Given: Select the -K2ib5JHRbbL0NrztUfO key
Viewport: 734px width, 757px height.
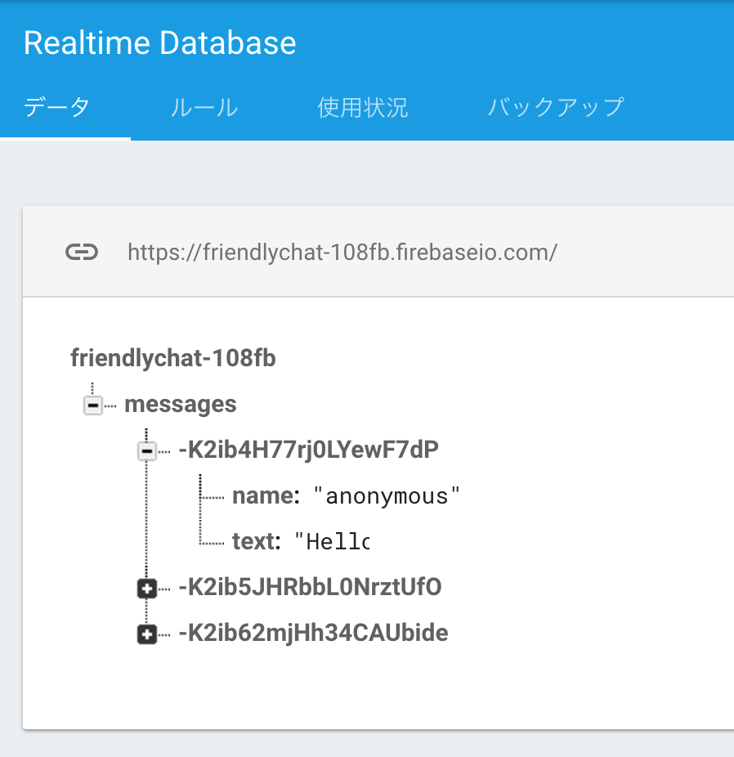Looking at the screenshot, I should [310, 587].
